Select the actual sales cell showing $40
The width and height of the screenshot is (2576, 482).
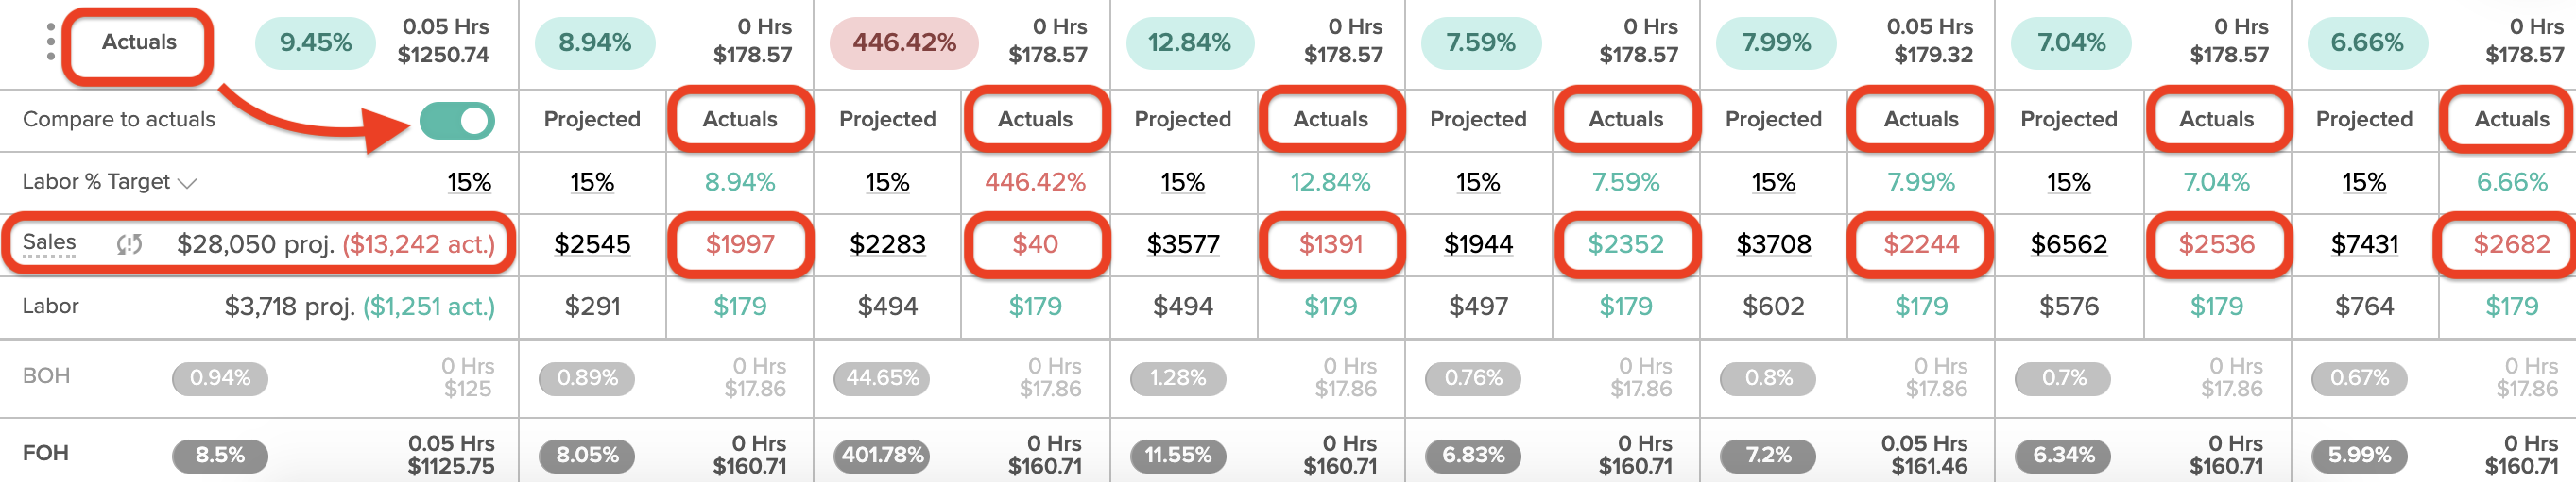coord(1035,244)
